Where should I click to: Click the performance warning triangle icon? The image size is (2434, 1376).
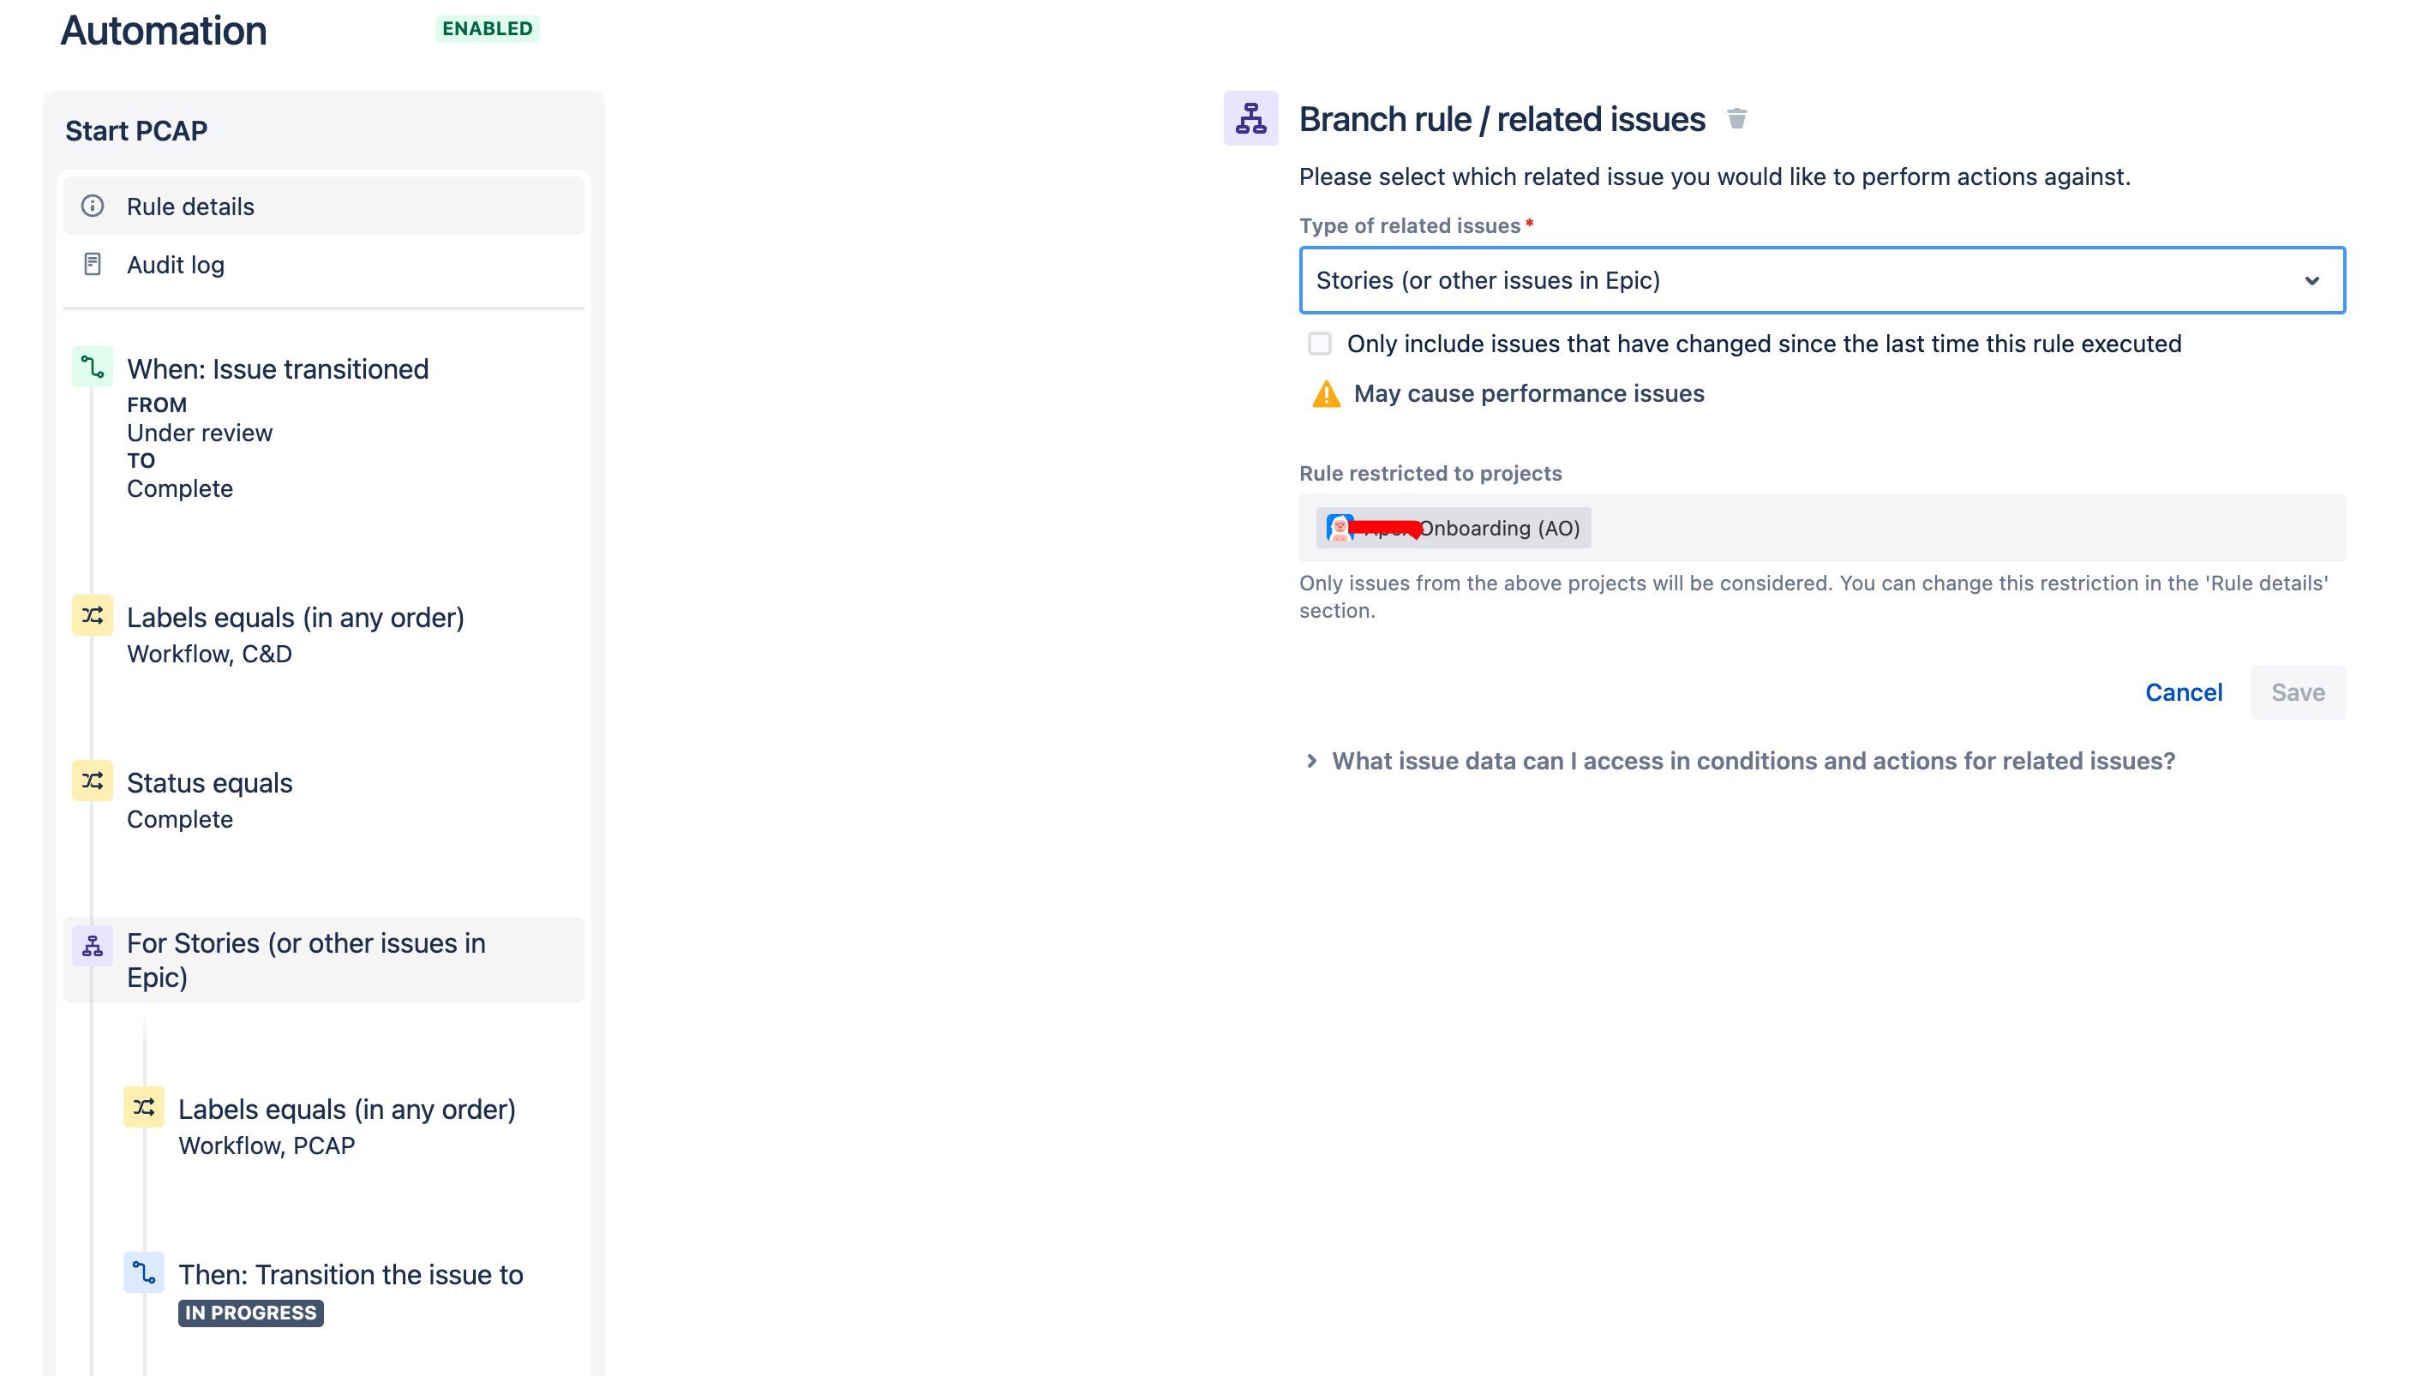pyautogui.click(x=1326, y=394)
